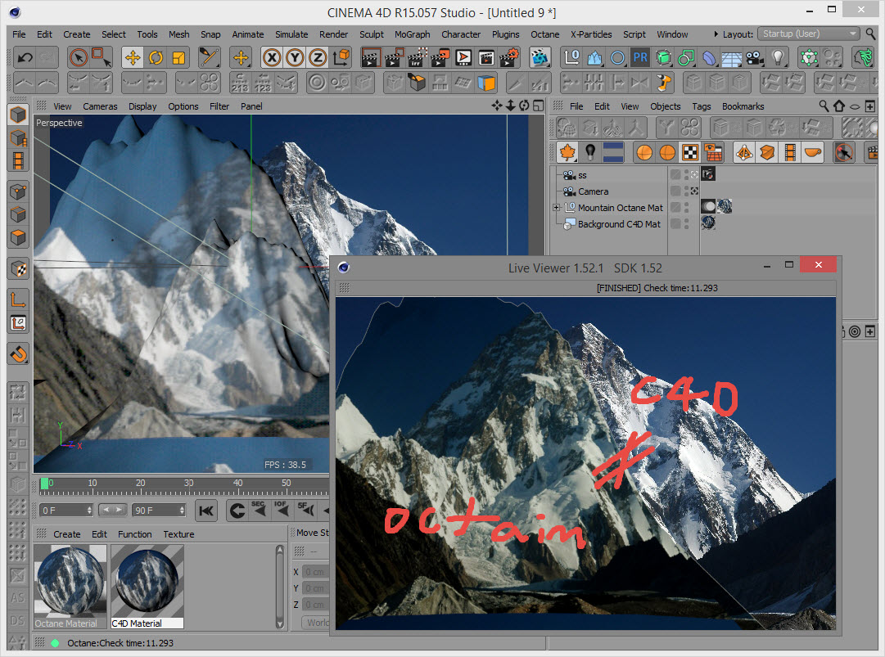Enable the Axis mode L-shaped icon

coord(18,299)
